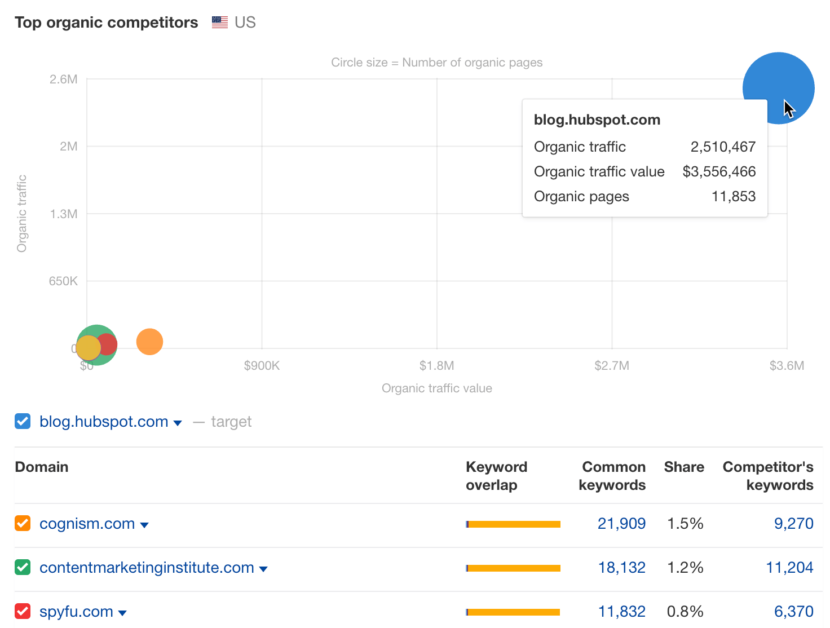Image resolution: width=830 pixels, height=628 pixels.
Task: Click the US flag icon
Action: pos(219,21)
